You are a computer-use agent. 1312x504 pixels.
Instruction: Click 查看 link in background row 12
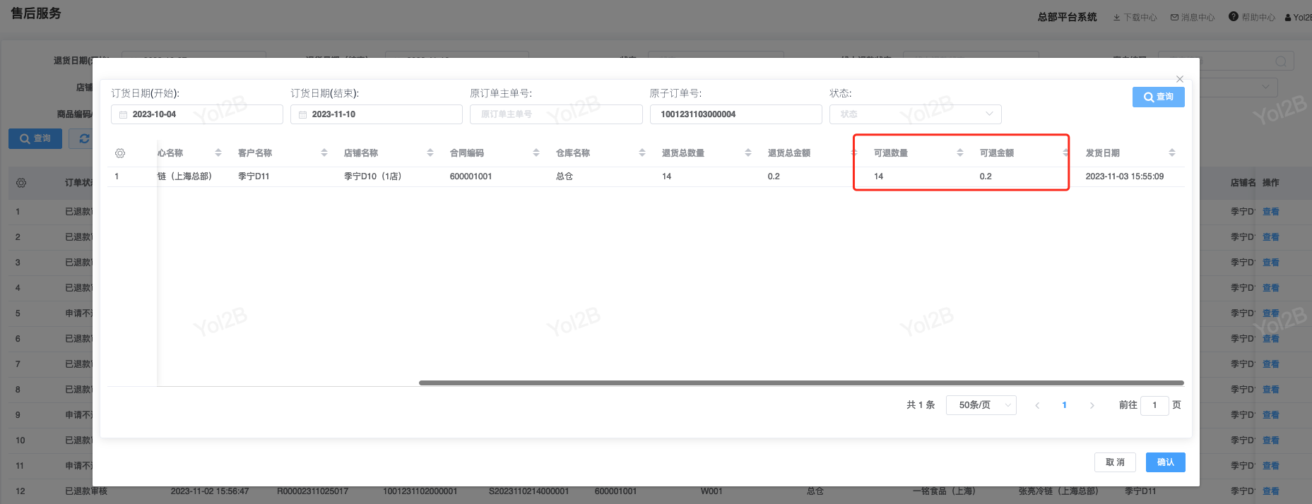pyautogui.click(x=1270, y=491)
